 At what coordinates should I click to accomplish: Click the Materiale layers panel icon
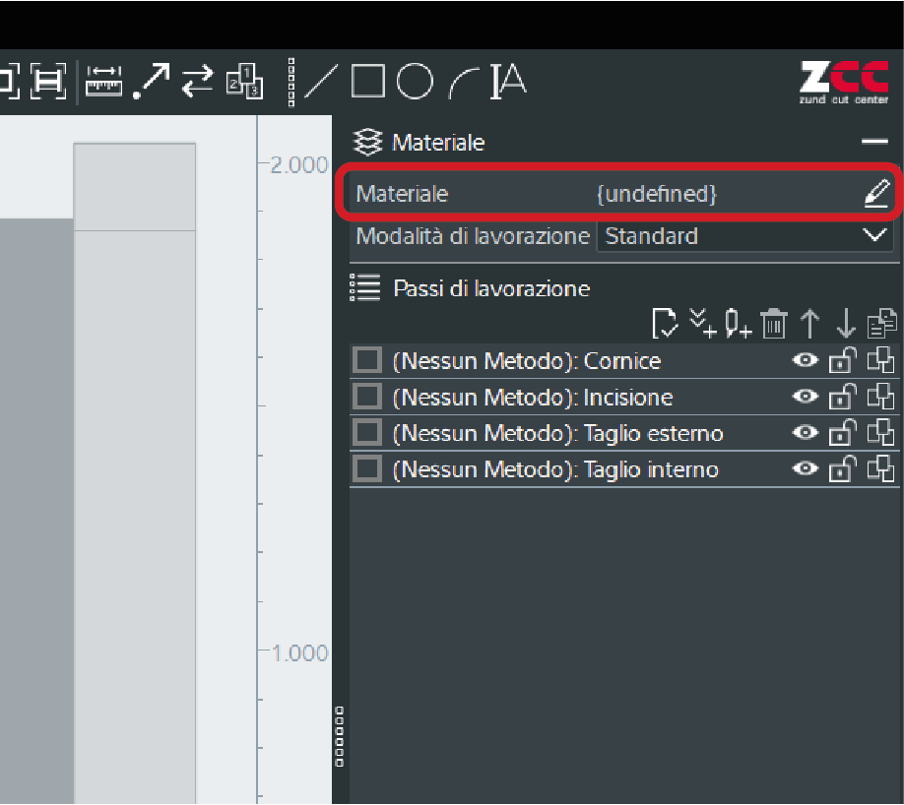click(x=367, y=142)
